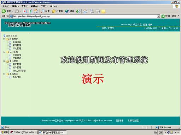The image size is (181, 135).
Task: Click the Print icon in toolbar
Action: (x=92, y=11)
